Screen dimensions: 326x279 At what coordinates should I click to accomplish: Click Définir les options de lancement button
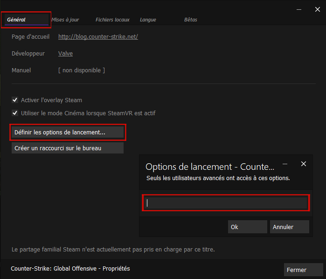(68, 133)
